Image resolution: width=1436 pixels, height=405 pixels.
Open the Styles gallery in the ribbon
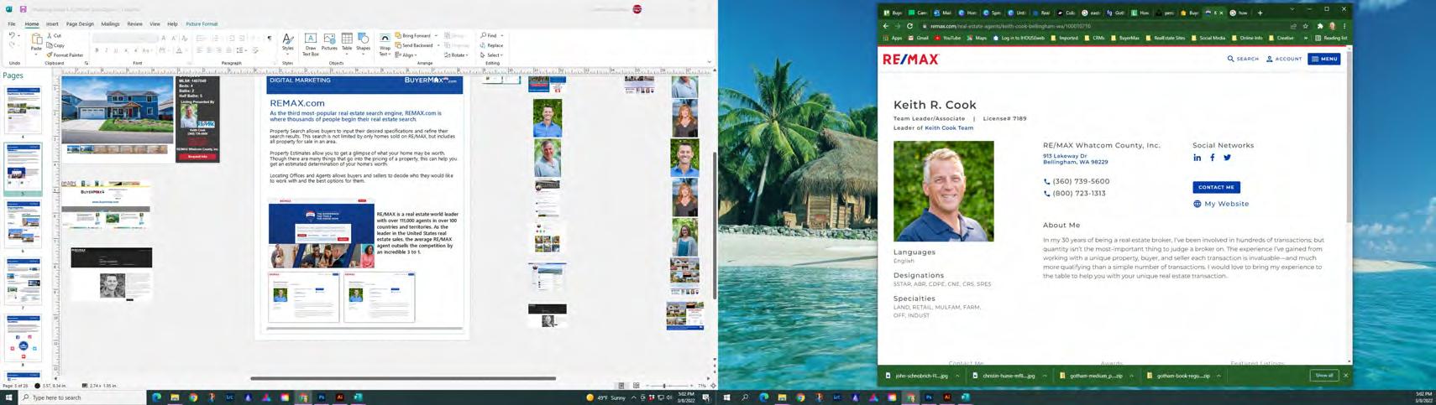(x=288, y=44)
